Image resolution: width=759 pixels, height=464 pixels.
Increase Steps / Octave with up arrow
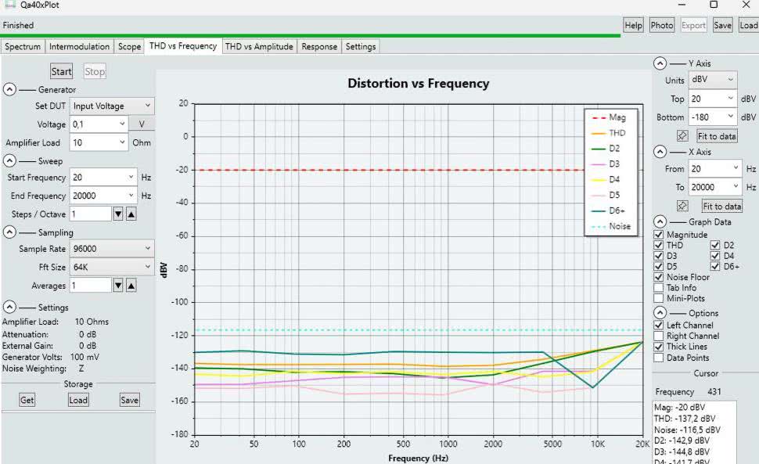[x=131, y=214]
